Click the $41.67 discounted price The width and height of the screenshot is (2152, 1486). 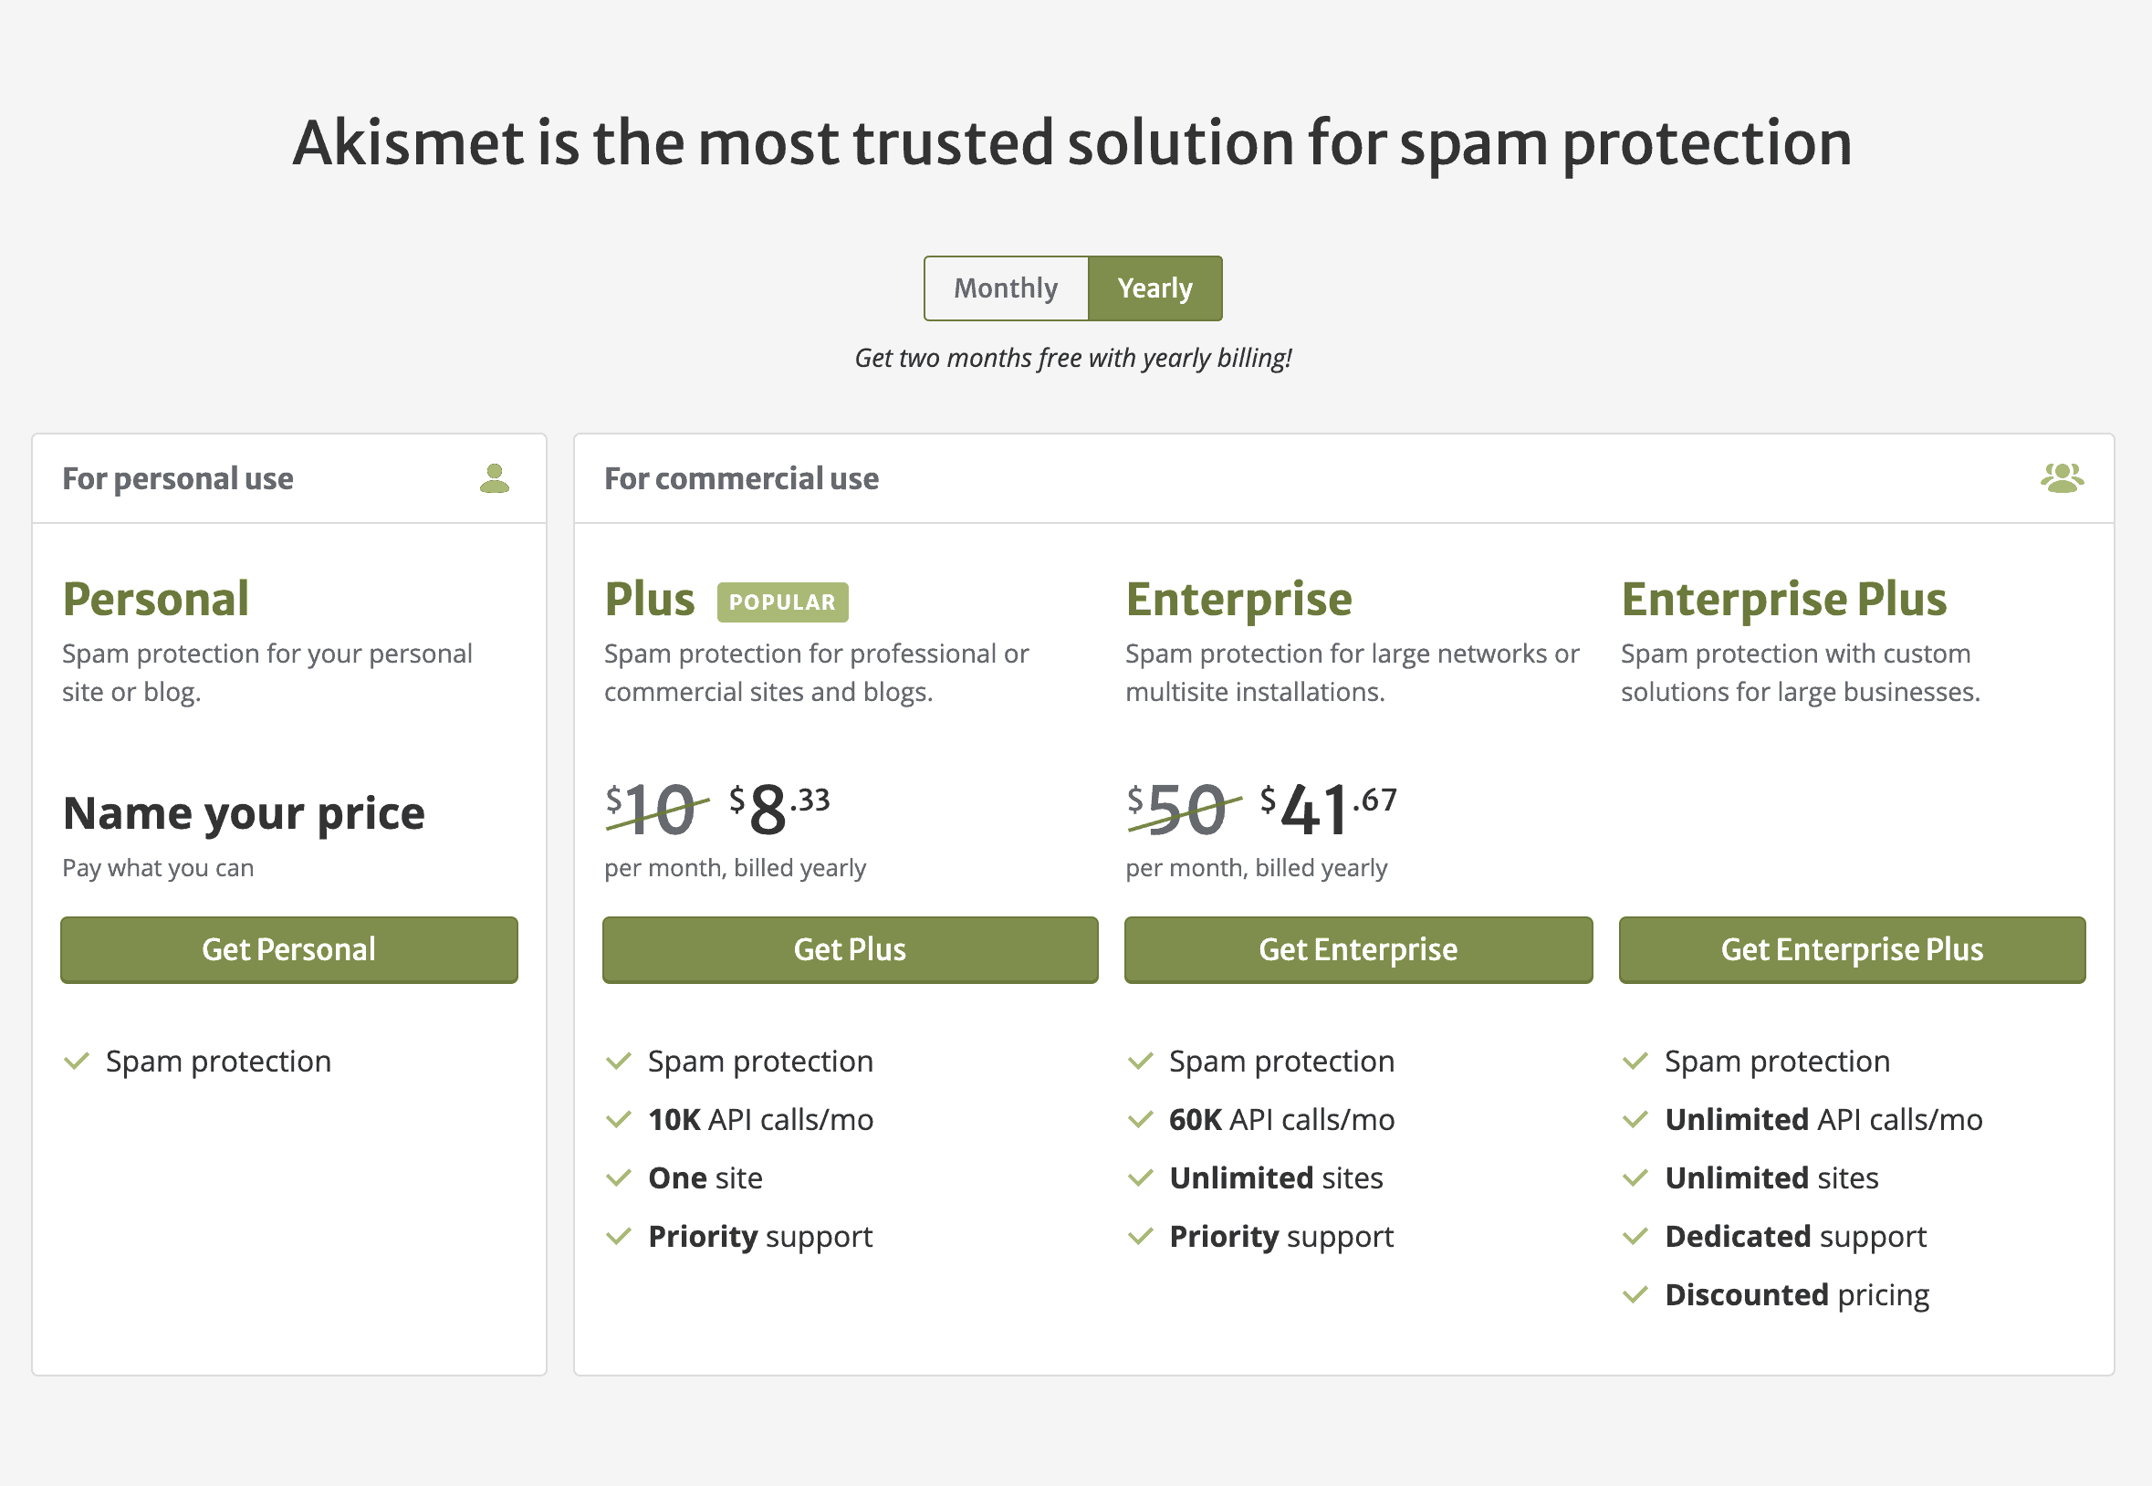click(1329, 809)
